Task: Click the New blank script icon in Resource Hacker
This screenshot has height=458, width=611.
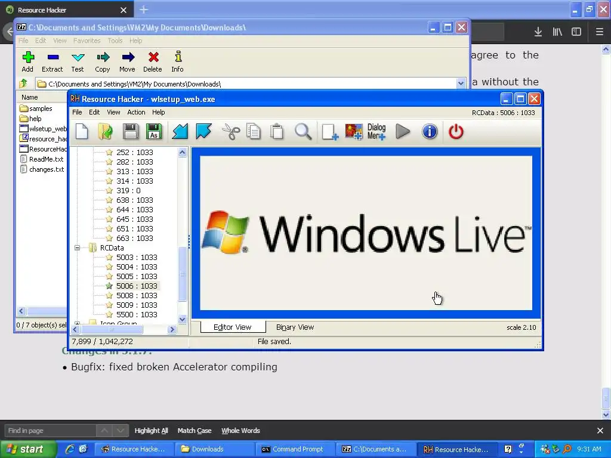Action: [82, 132]
